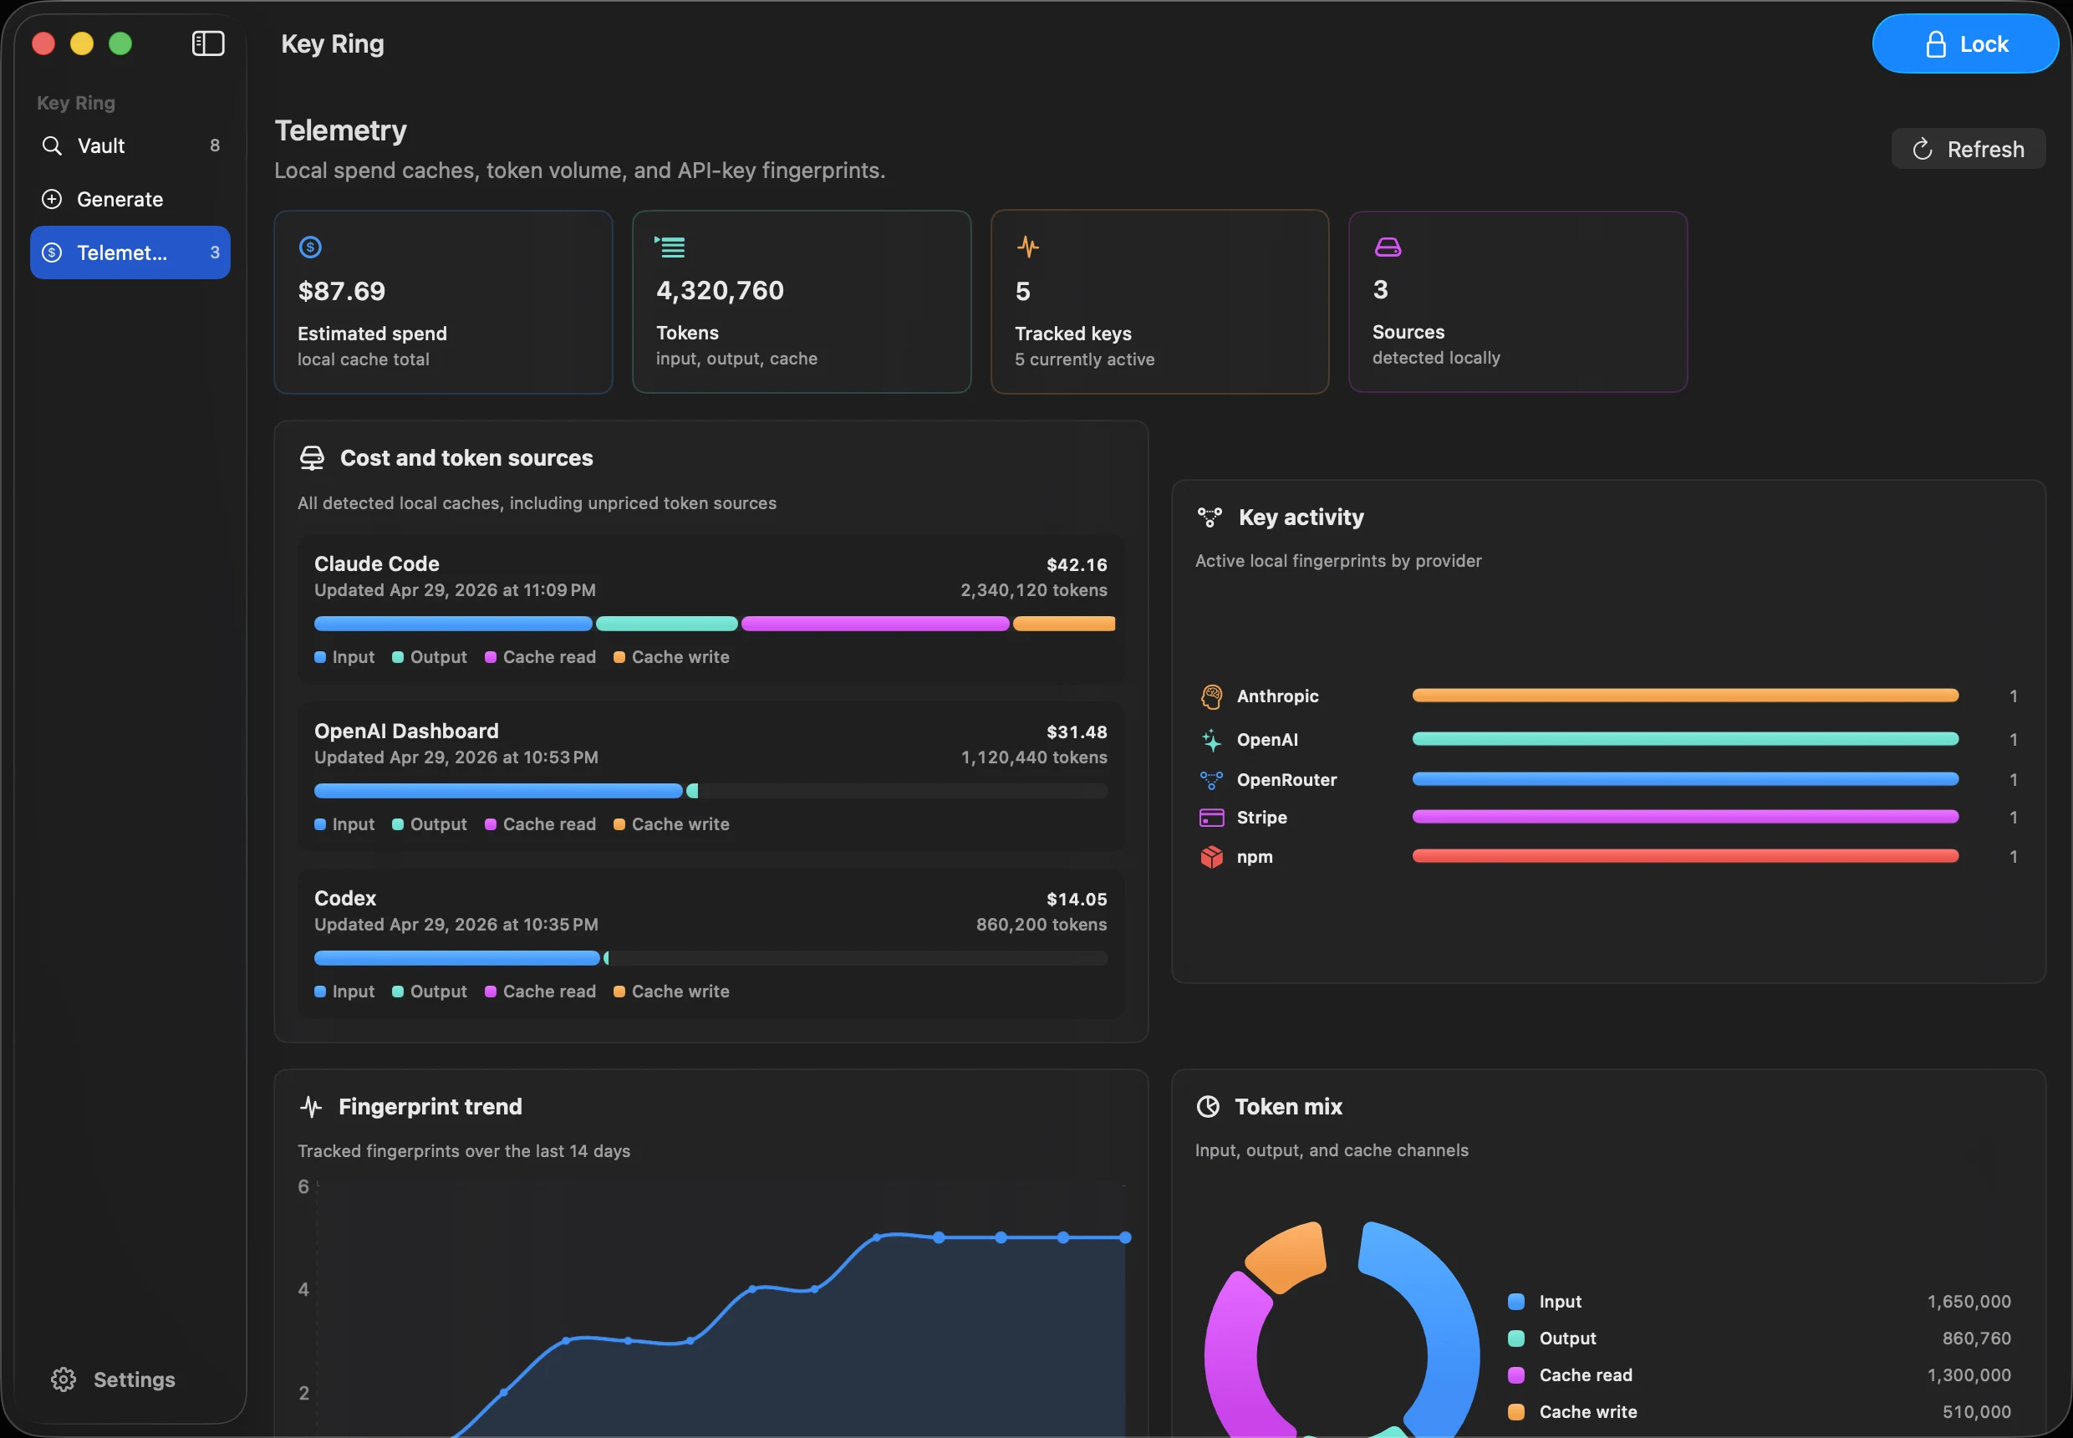Image resolution: width=2073 pixels, height=1438 pixels.
Task: Click the Telemetry page heading
Action: (340, 130)
